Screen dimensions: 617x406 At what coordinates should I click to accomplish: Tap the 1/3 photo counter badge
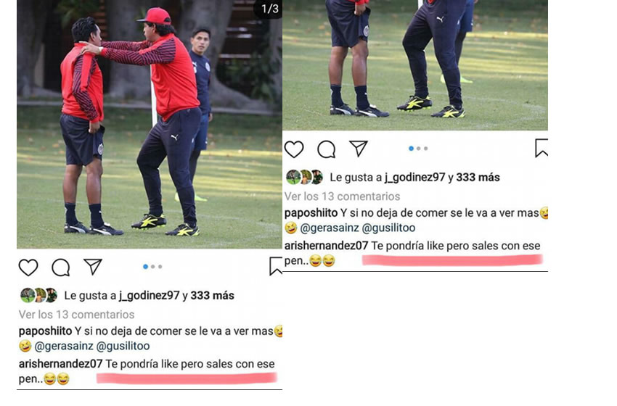click(270, 9)
